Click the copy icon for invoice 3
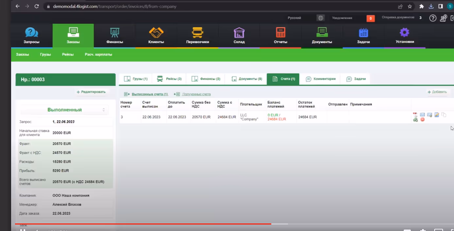454x231 pixels. point(444,115)
